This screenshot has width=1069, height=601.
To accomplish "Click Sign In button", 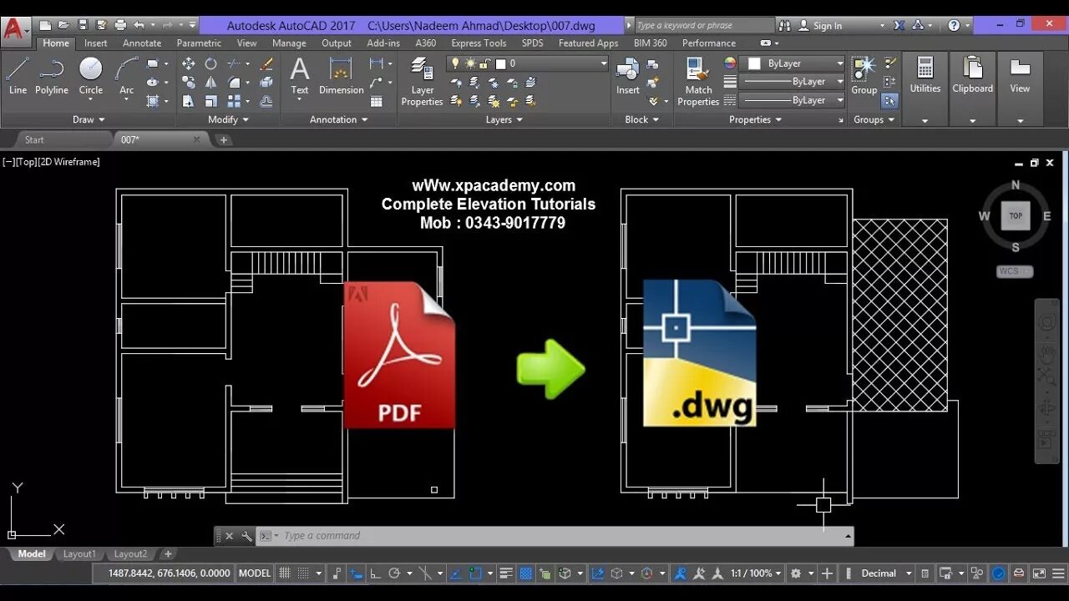I will click(x=828, y=26).
